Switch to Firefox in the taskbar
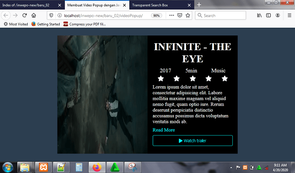295x173 pixels. click(x=97, y=167)
